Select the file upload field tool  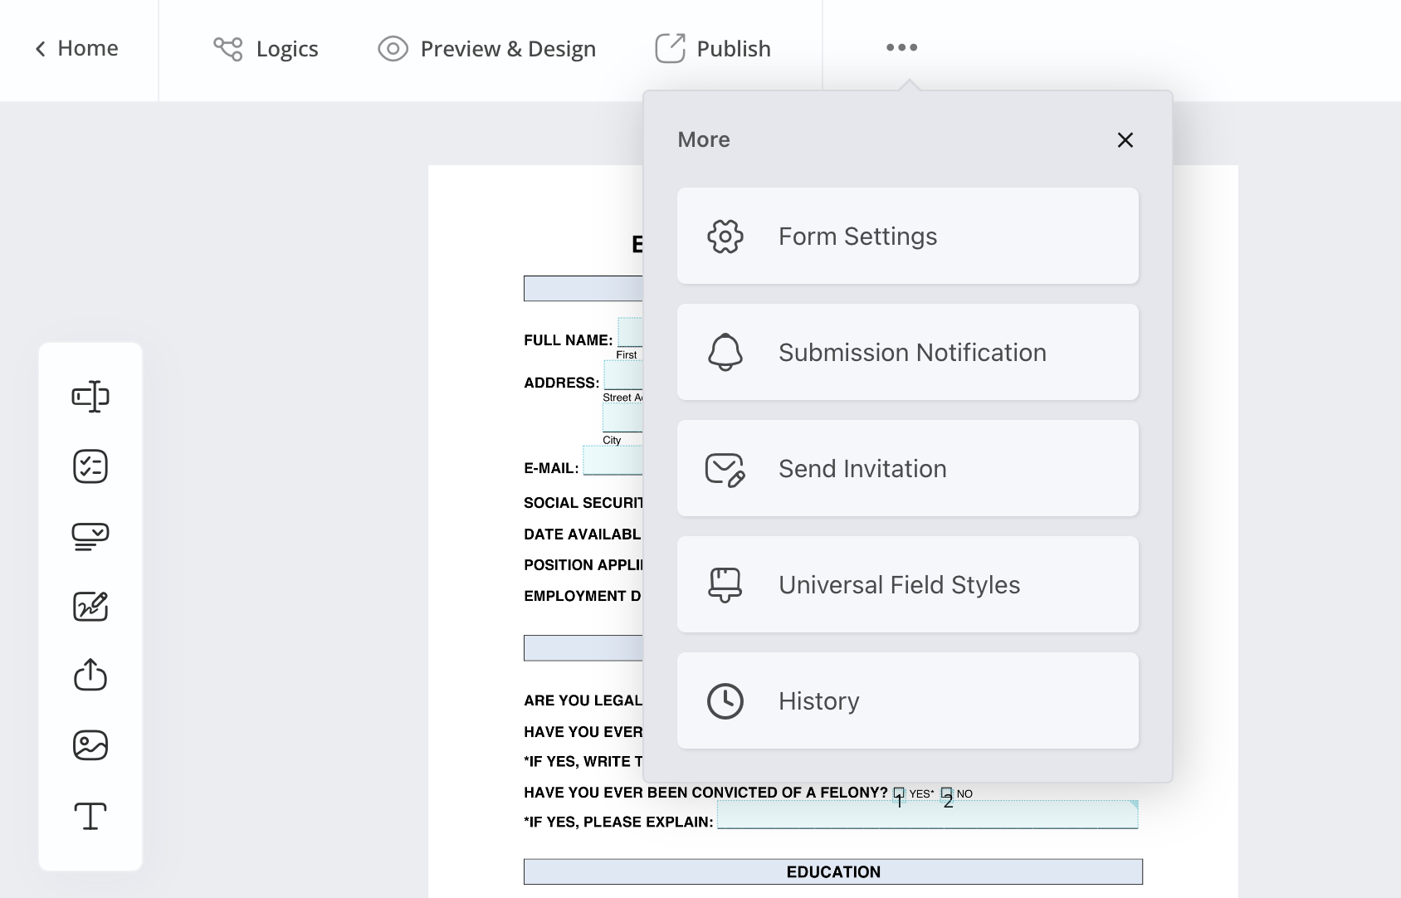90,675
